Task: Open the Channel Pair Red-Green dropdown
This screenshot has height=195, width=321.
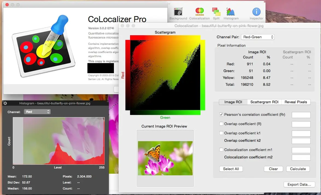Action: tap(258, 37)
